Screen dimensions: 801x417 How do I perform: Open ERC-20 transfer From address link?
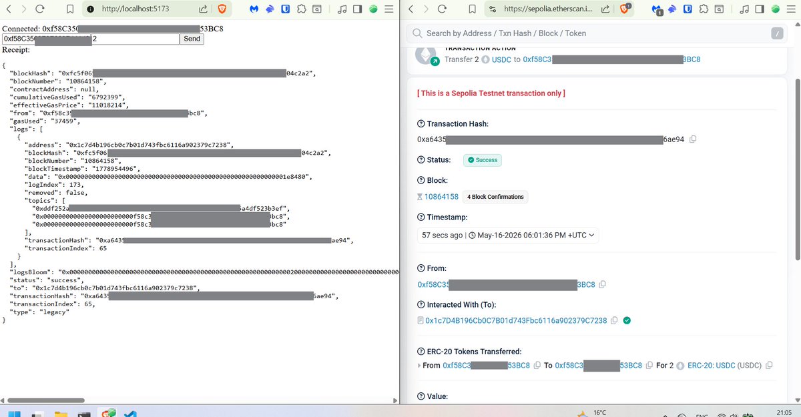click(x=486, y=366)
